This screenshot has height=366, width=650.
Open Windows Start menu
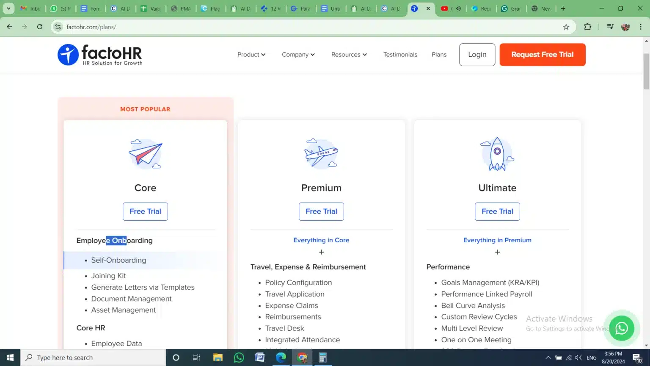coord(10,358)
